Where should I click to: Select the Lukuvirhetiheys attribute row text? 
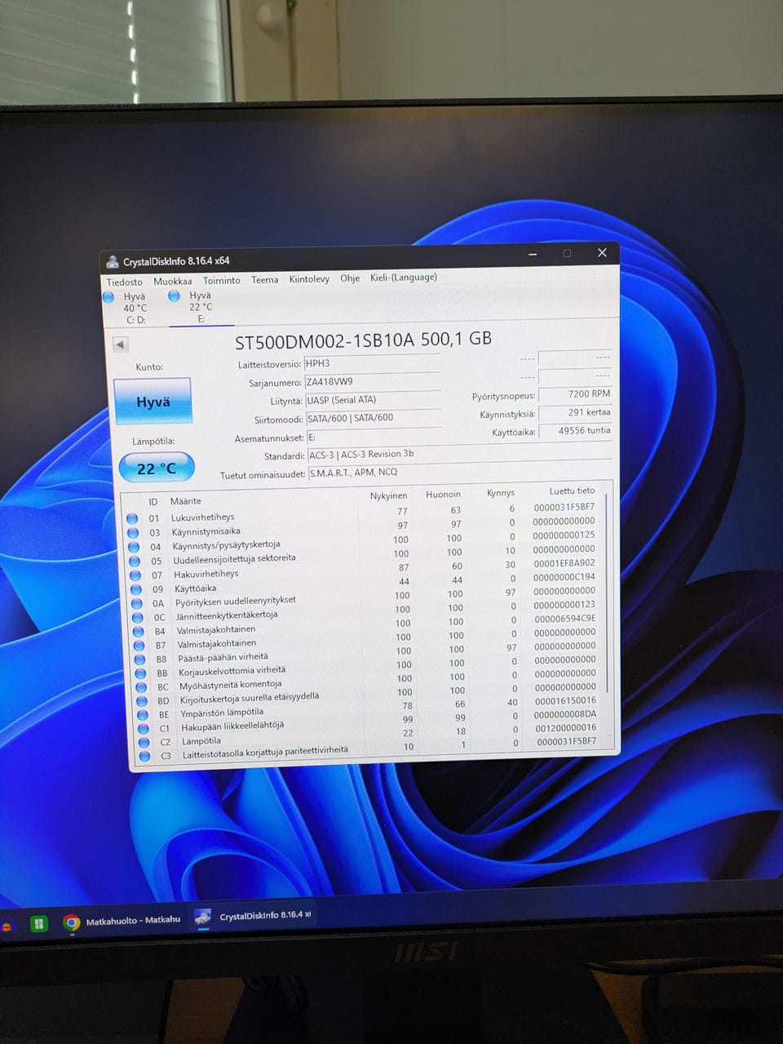click(202, 517)
